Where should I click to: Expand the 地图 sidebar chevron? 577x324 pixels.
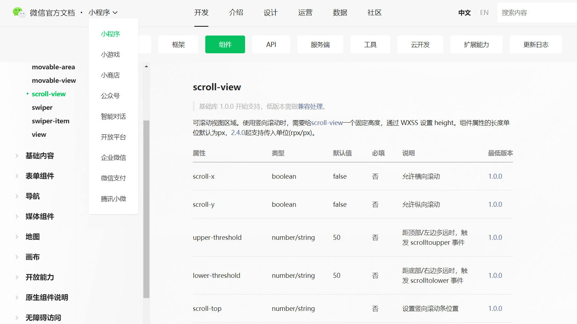click(17, 237)
